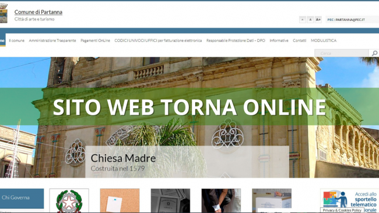Viewport: 379px width, 213px height.
Task: Open the Italian Republic emblem thumbnail
Action: 69,201
